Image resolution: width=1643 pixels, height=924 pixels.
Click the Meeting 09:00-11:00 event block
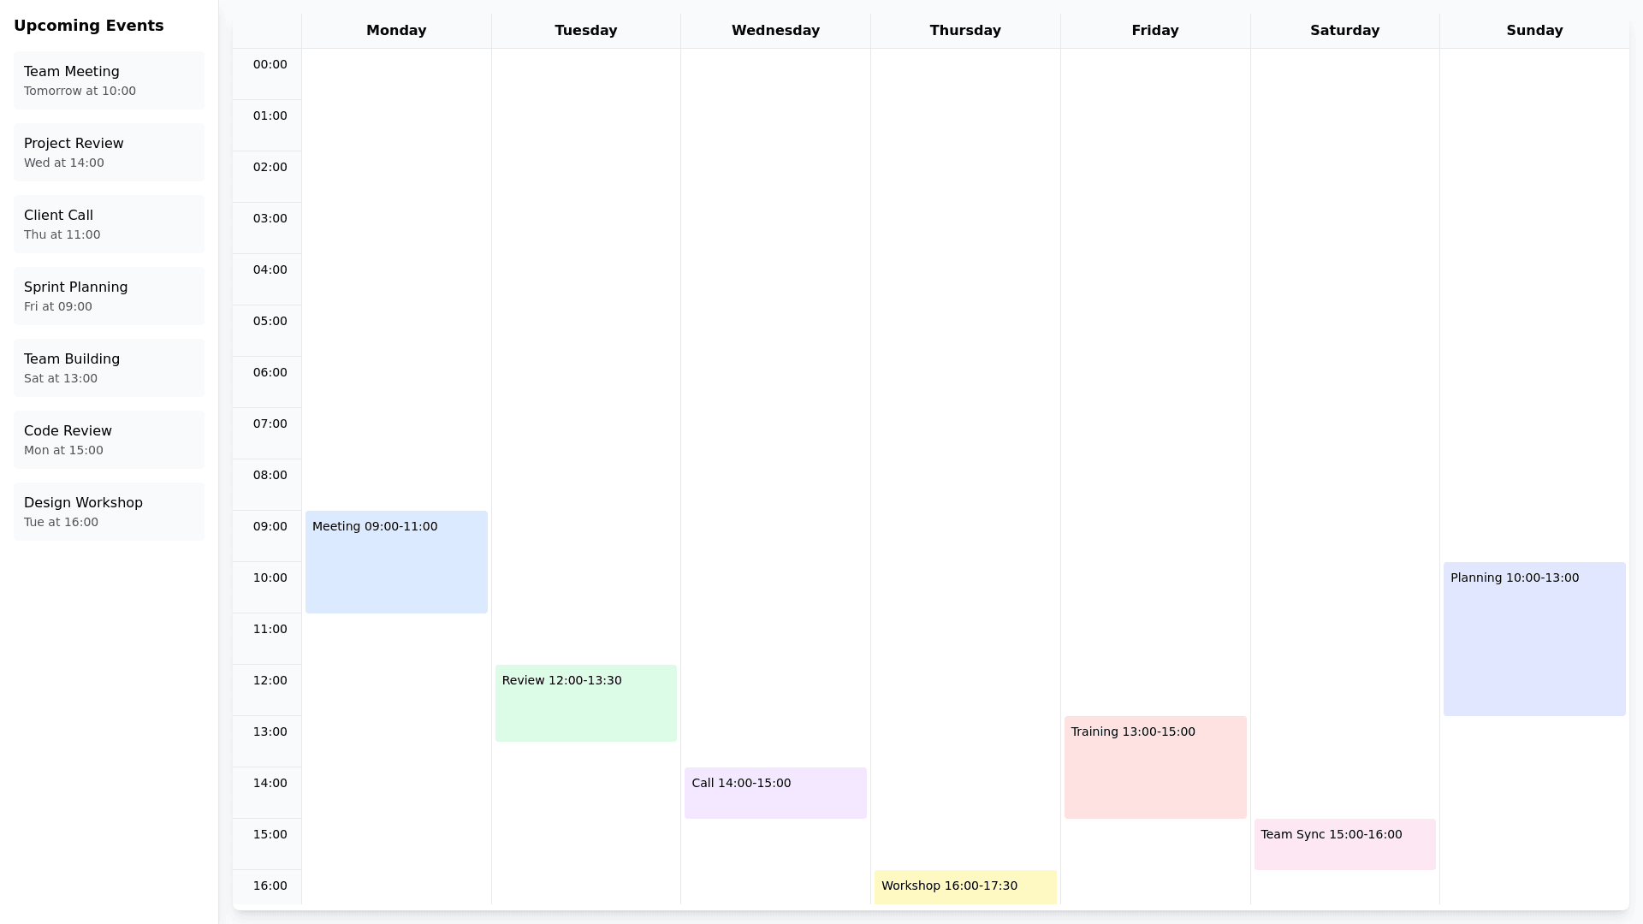(396, 562)
